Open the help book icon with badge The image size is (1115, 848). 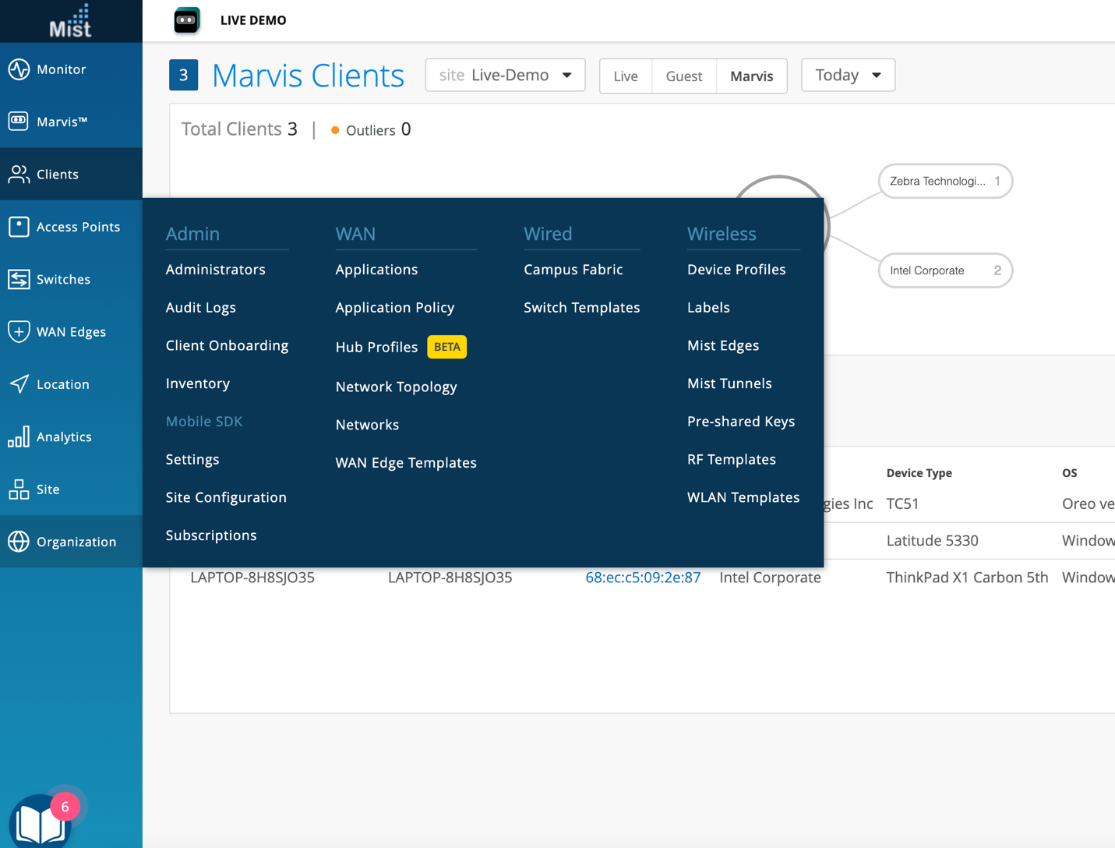tap(40, 822)
